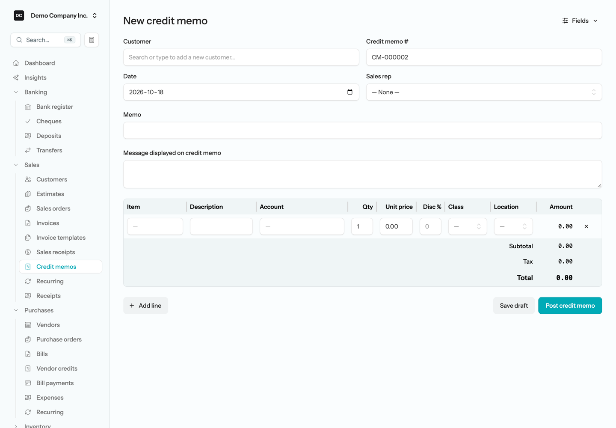Screen dimensions: 616x428
Task: Click the Memo input field
Action: tap(362, 131)
